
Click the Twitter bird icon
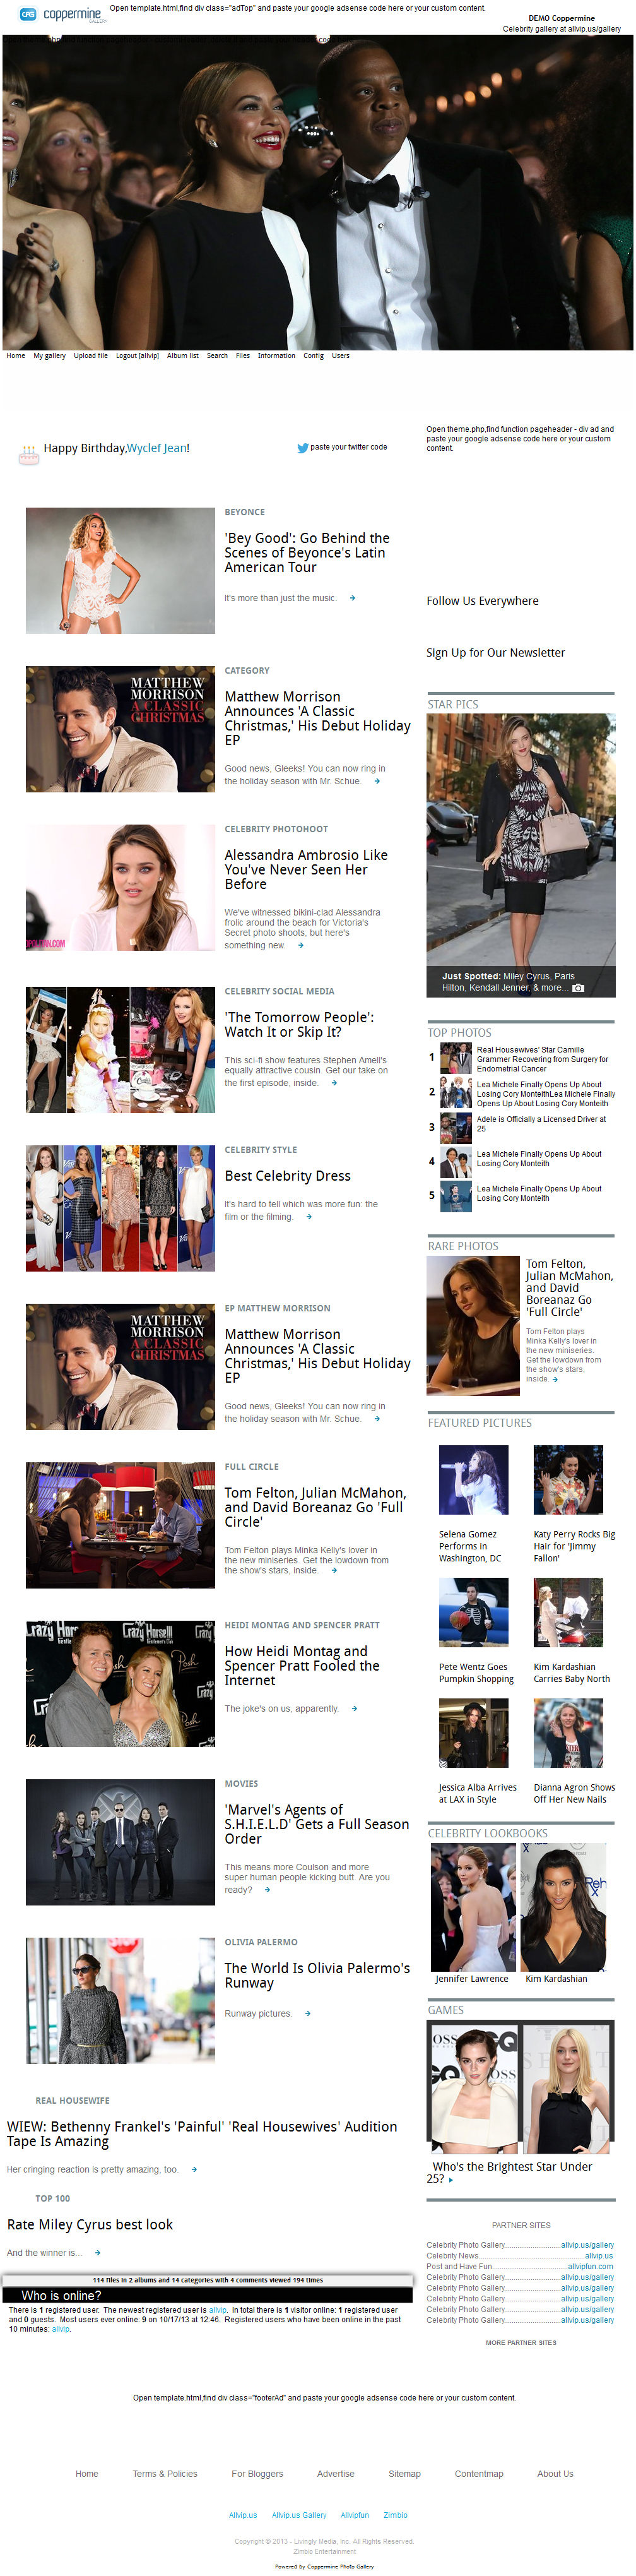[x=302, y=448]
